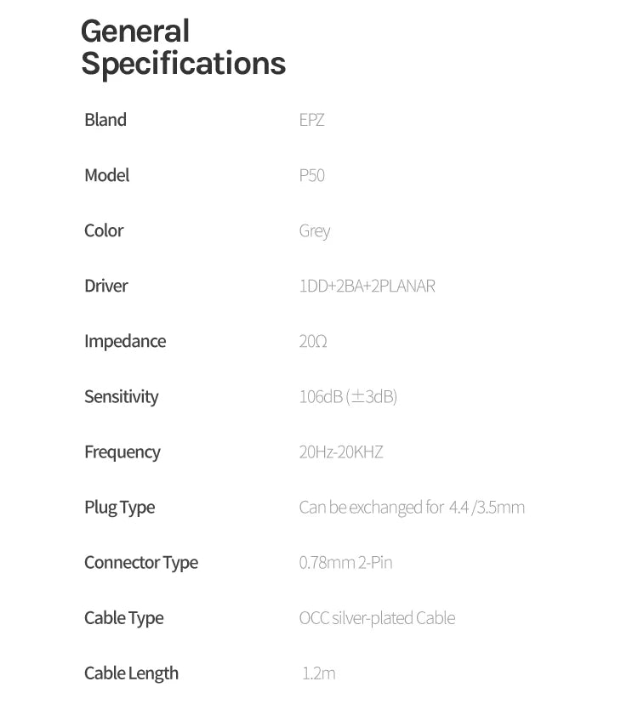Click the OCC silver-plated Cable value
The height and width of the screenshot is (727, 638).
tap(377, 618)
